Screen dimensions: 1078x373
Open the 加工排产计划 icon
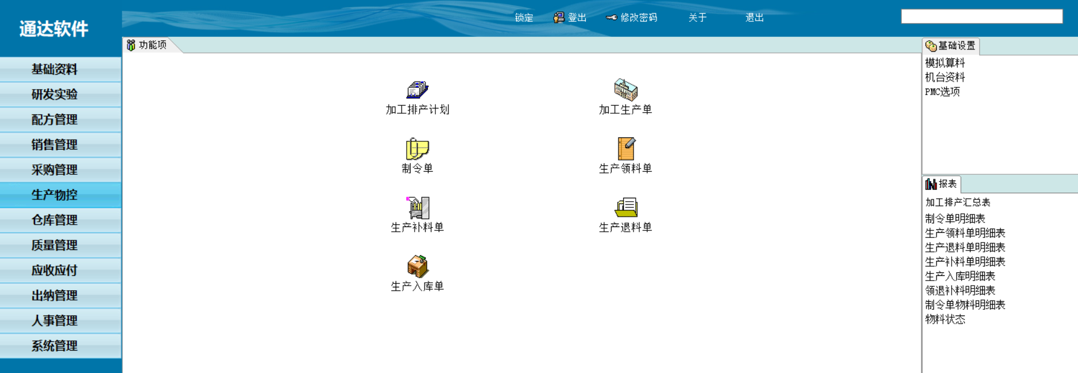point(418,90)
